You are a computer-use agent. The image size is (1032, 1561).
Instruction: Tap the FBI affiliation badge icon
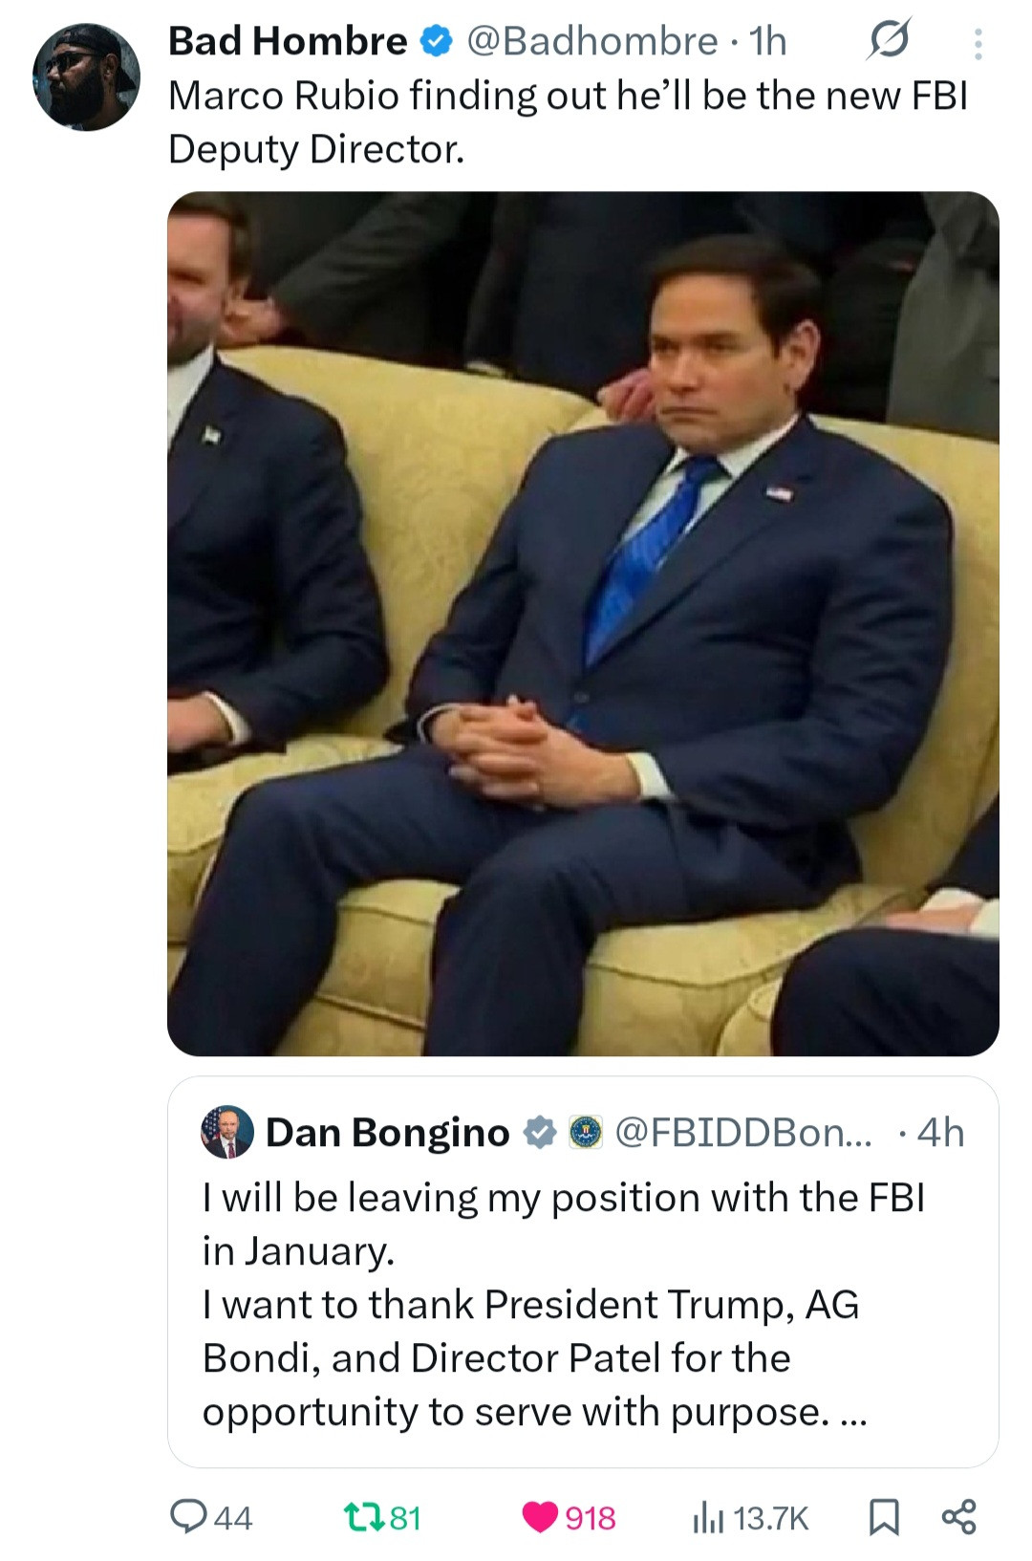[x=586, y=1132]
